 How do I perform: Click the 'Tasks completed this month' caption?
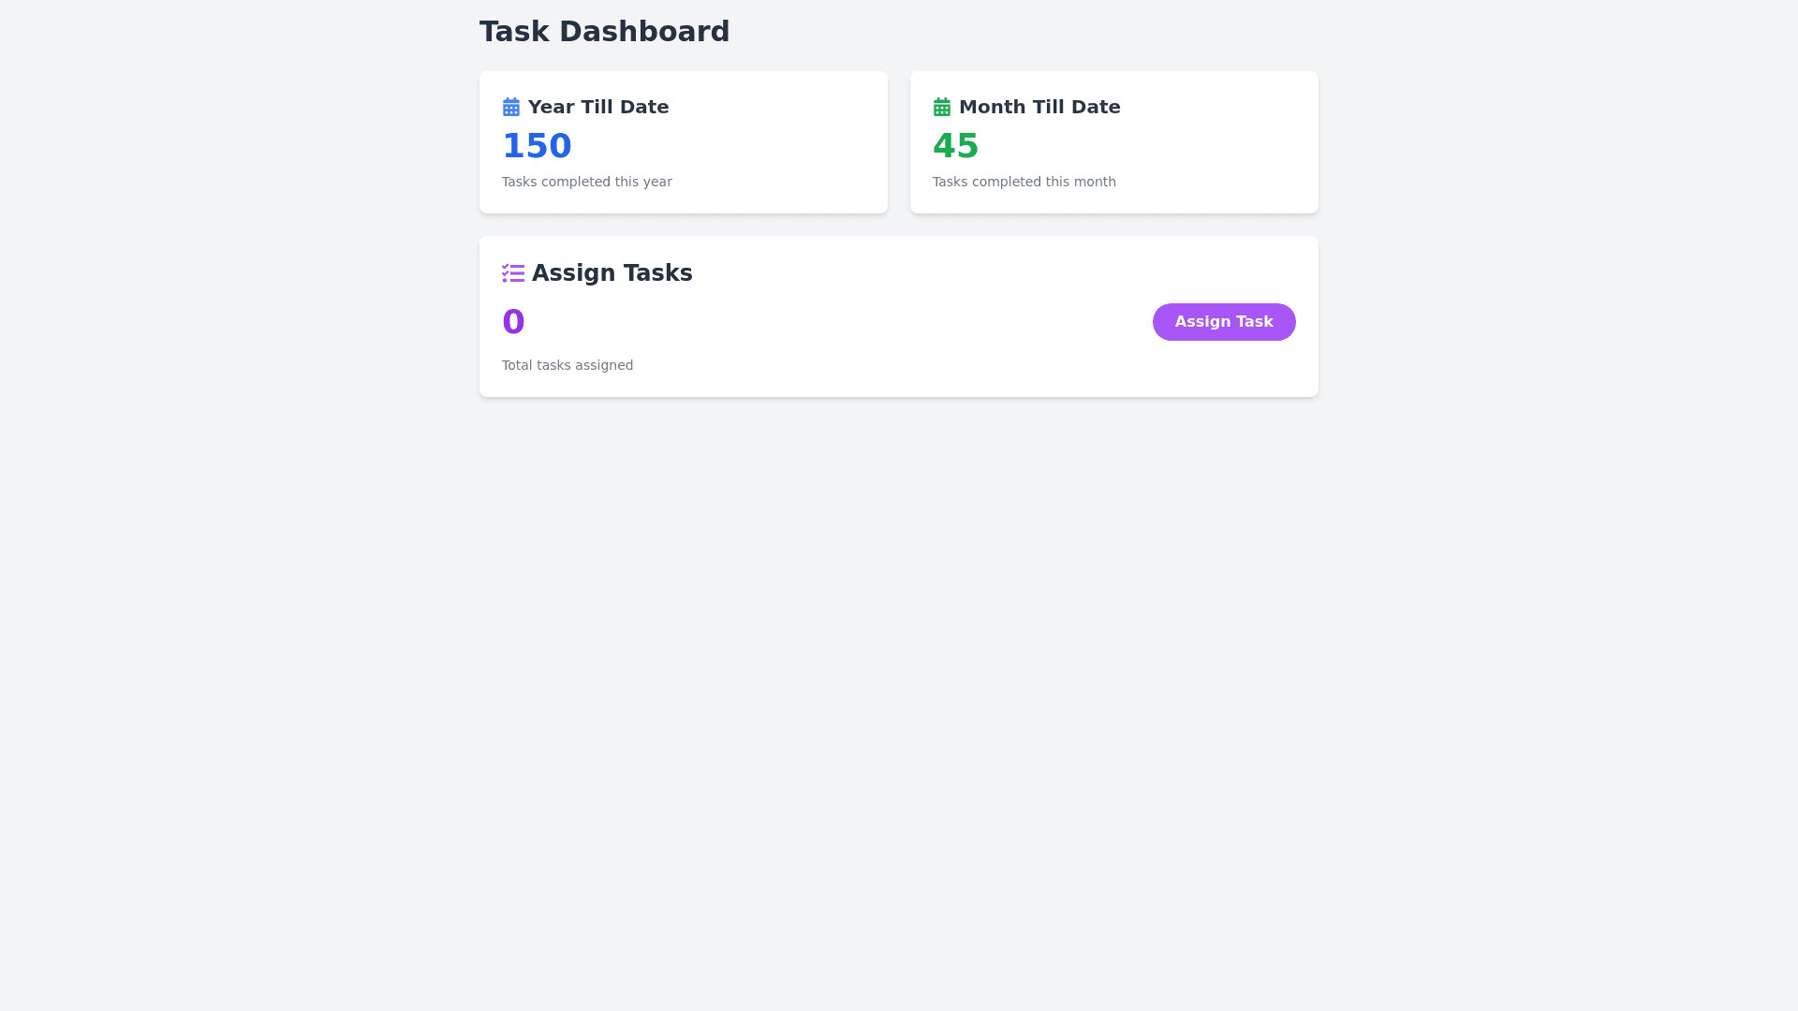(x=1024, y=182)
